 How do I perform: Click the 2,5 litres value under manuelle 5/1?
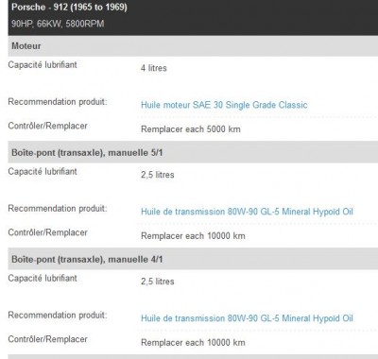pos(158,175)
